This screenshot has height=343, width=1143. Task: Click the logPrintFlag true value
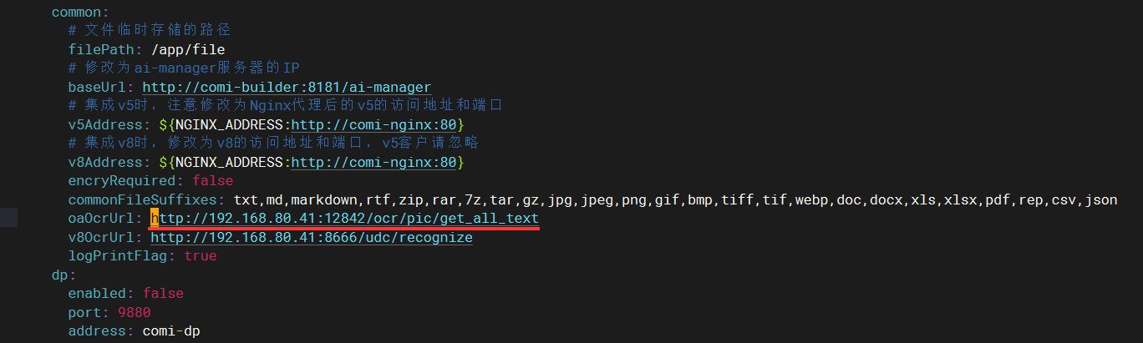point(200,256)
